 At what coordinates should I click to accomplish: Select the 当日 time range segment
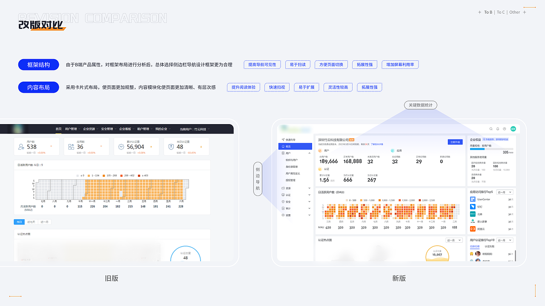[x=19, y=222]
